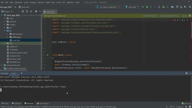Image resolution: width=192 pixels, height=108 pixels.
Task: Open the main.dart run configuration dropdown
Action: coord(132,7)
